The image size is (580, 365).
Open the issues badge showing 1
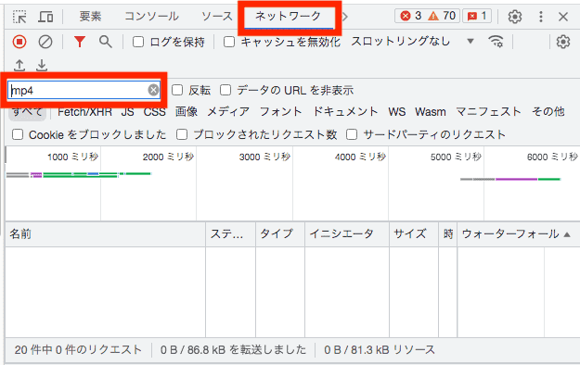[477, 16]
